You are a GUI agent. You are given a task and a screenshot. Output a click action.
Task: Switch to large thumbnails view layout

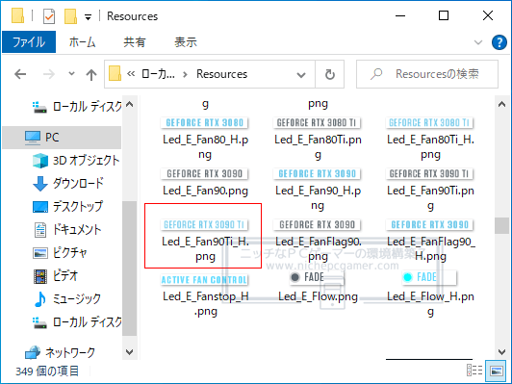(496, 371)
